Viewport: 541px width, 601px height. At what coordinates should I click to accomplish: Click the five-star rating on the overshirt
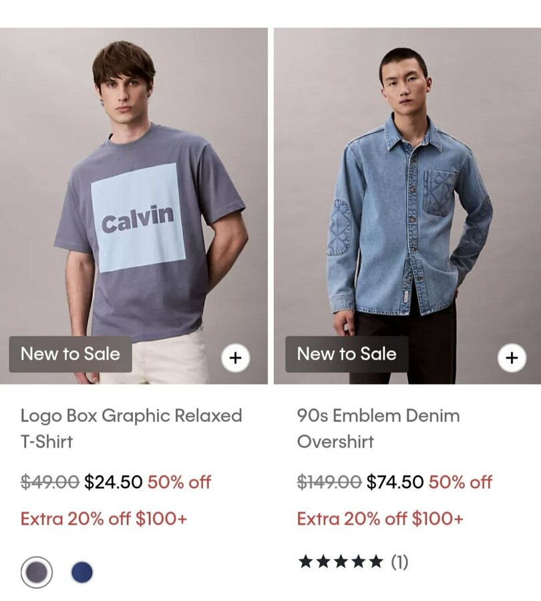click(341, 562)
